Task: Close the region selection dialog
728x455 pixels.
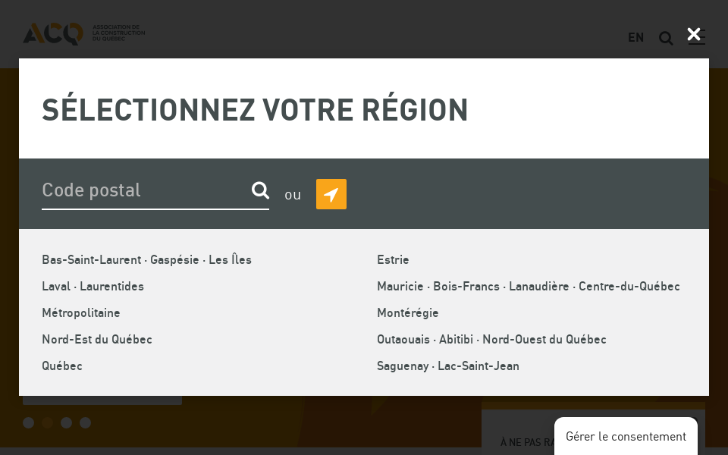Action: click(x=693, y=34)
